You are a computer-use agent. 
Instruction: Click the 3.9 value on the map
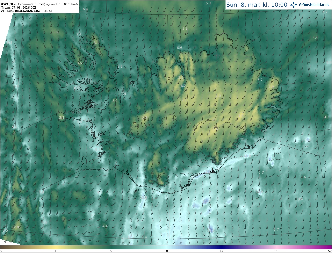115,101
